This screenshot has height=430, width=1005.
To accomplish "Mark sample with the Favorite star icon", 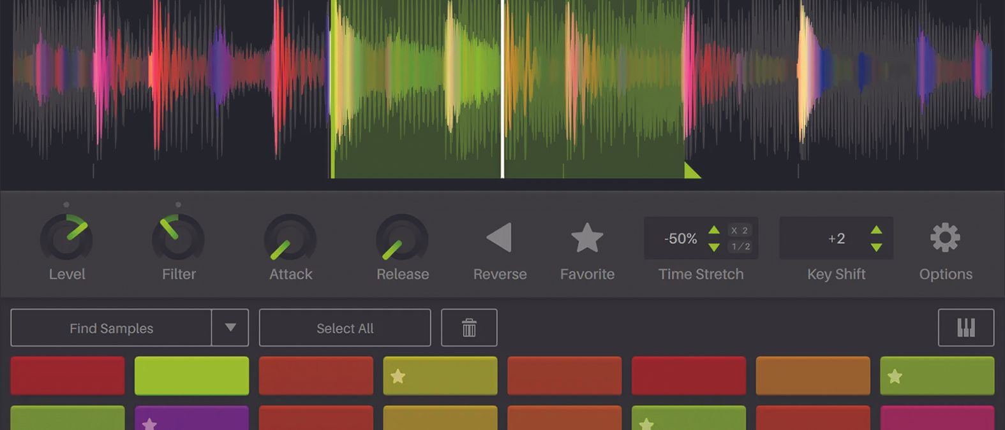I will pyautogui.click(x=587, y=238).
